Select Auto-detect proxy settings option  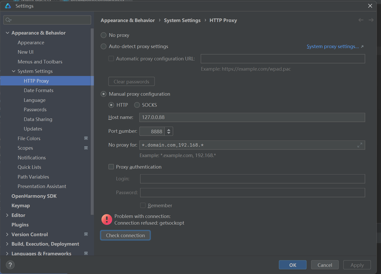[x=103, y=46]
